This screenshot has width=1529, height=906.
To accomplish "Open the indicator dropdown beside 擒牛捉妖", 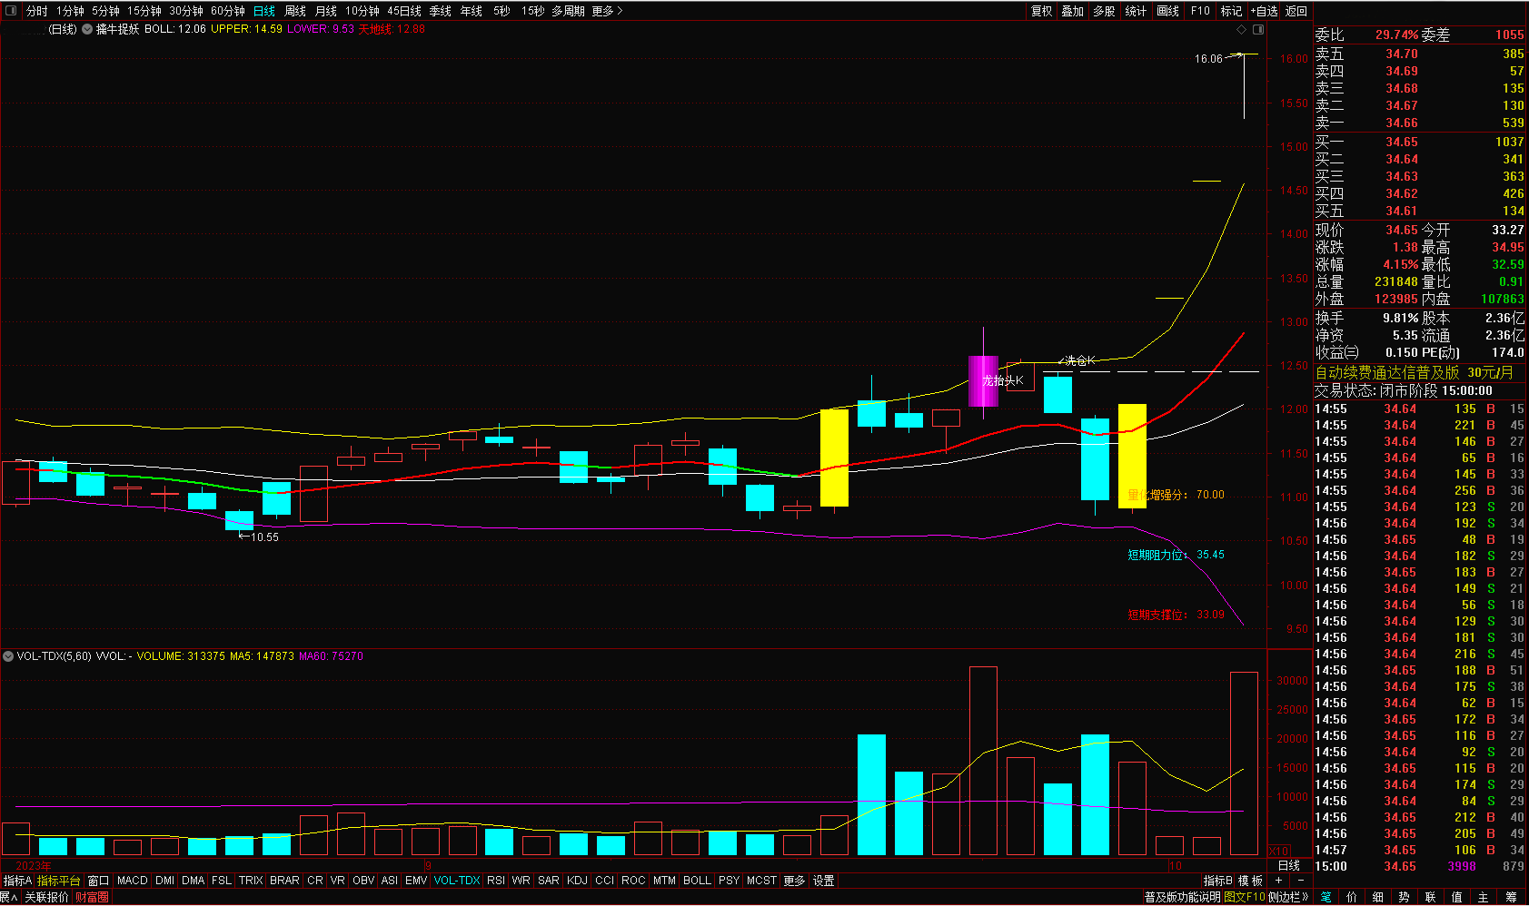I will tap(87, 29).
